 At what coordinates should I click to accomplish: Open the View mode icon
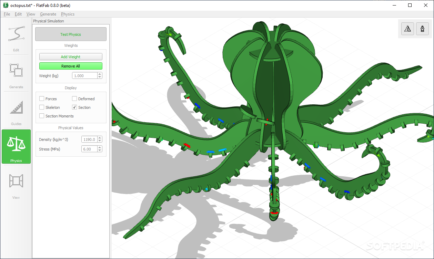coord(16,181)
